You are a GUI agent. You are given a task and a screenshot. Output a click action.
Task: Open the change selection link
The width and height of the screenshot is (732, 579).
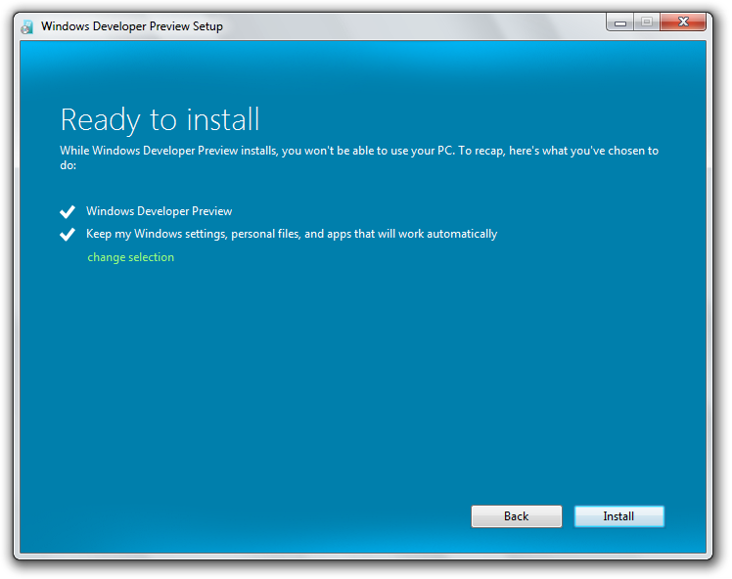[x=131, y=257]
